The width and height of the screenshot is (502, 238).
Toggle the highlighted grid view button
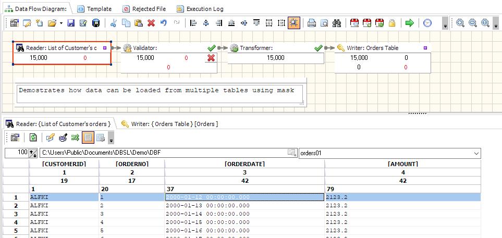(88, 137)
